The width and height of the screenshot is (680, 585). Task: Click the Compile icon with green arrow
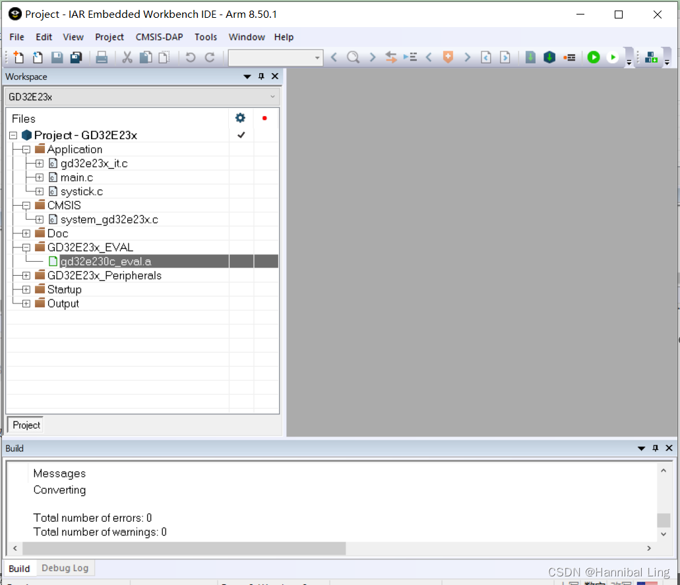point(530,57)
